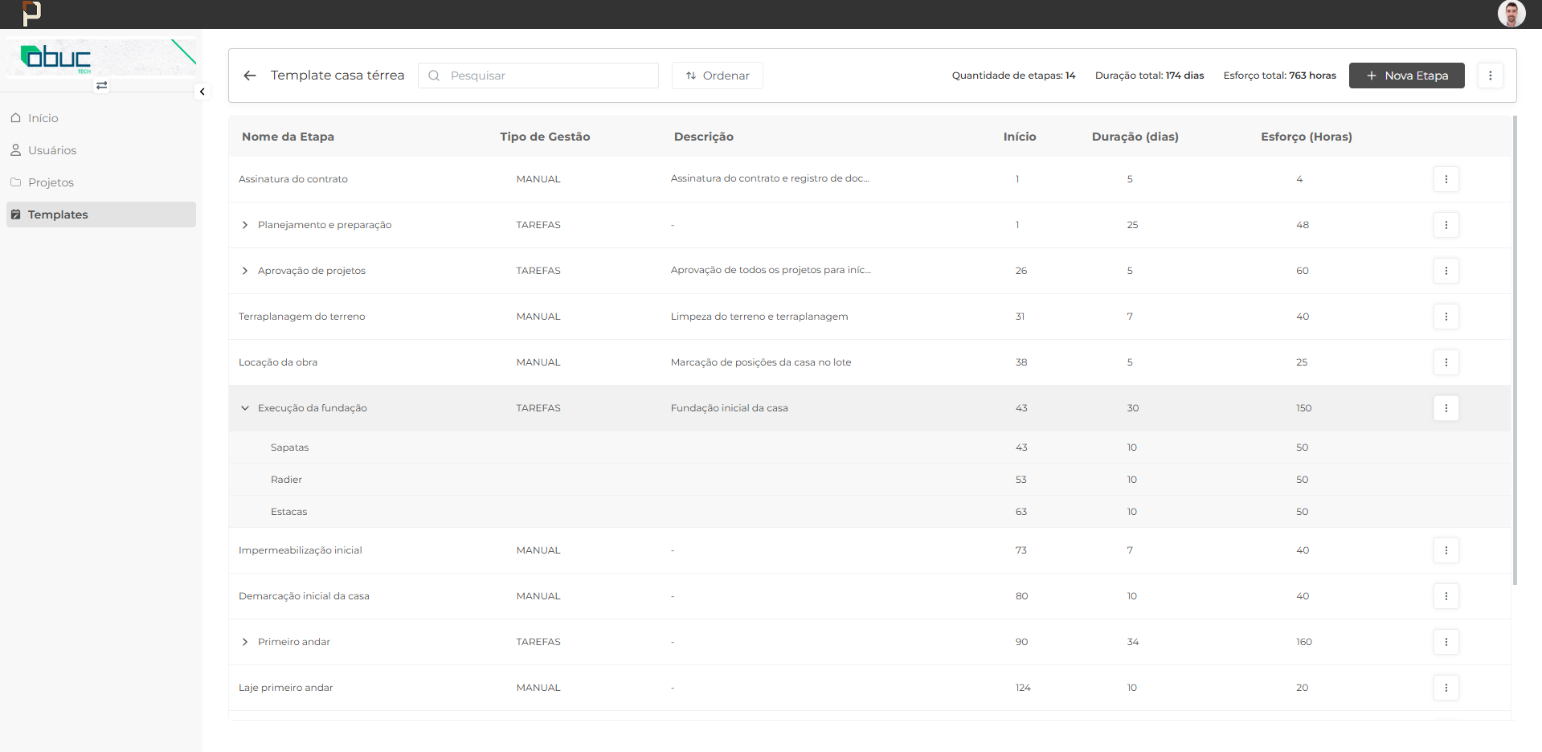Image resolution: width=1542 pixels, height=752 pixels.
Task: Click the Nova Etapa button
Action: point(1406,76)
